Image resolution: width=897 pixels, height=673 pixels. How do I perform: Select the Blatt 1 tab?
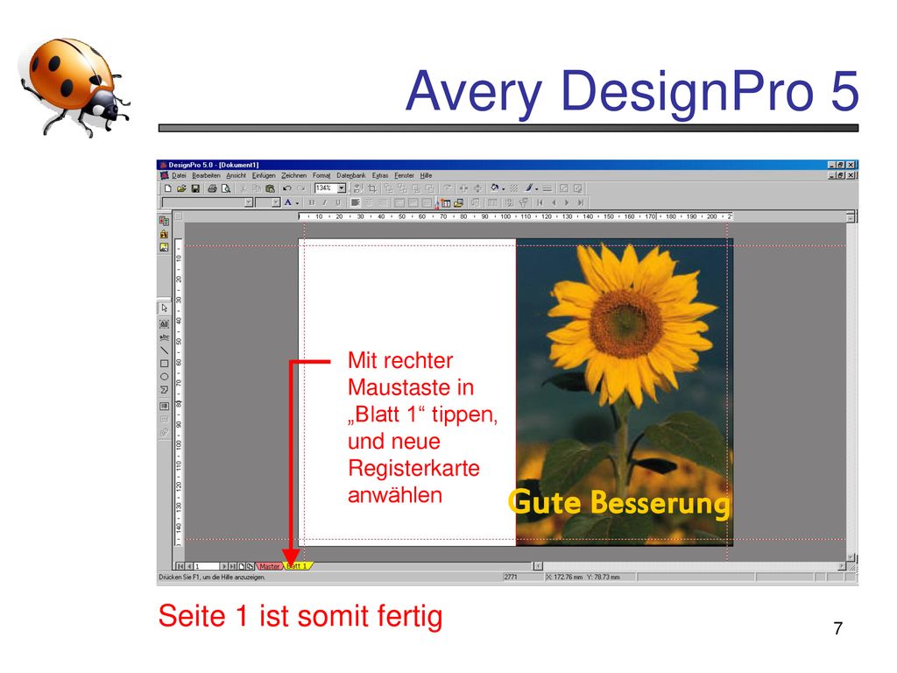click(299, 567)
